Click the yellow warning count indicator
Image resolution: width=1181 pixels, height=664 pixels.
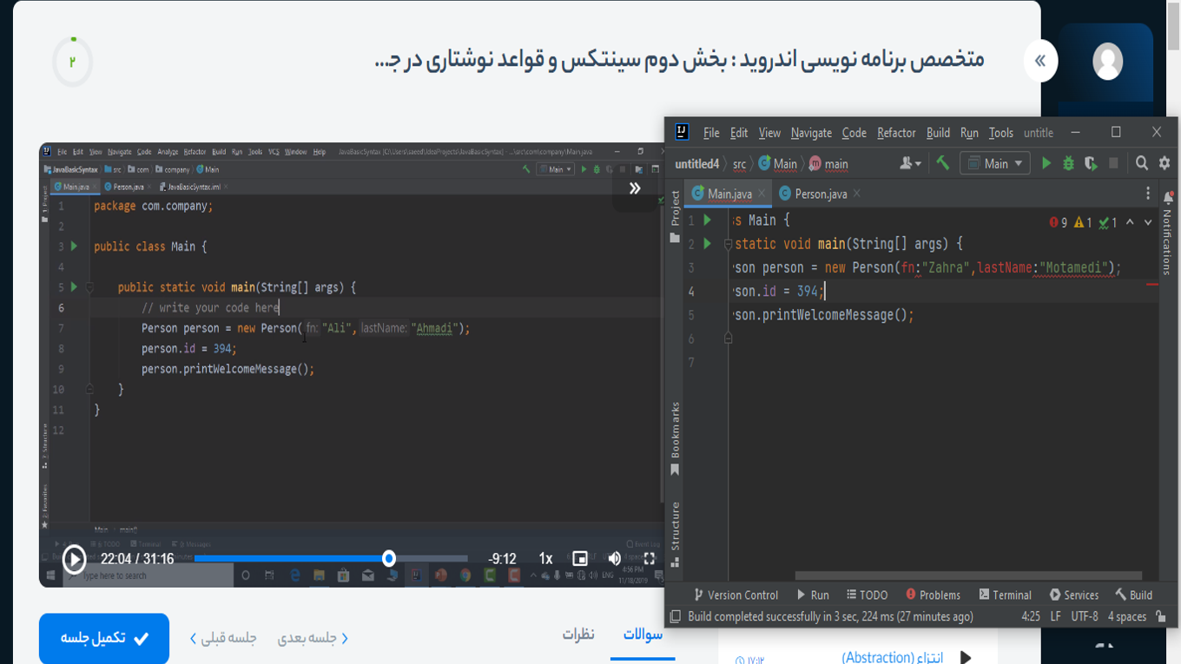point(1083,223)
